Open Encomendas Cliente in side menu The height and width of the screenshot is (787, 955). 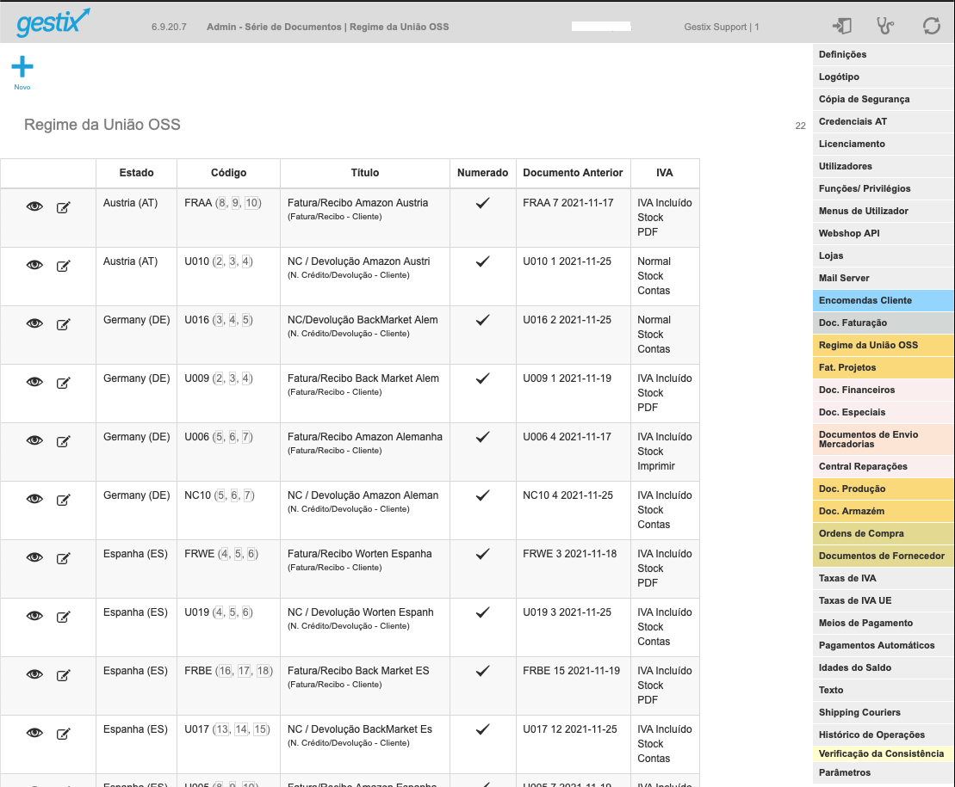(x=884, y=300)
